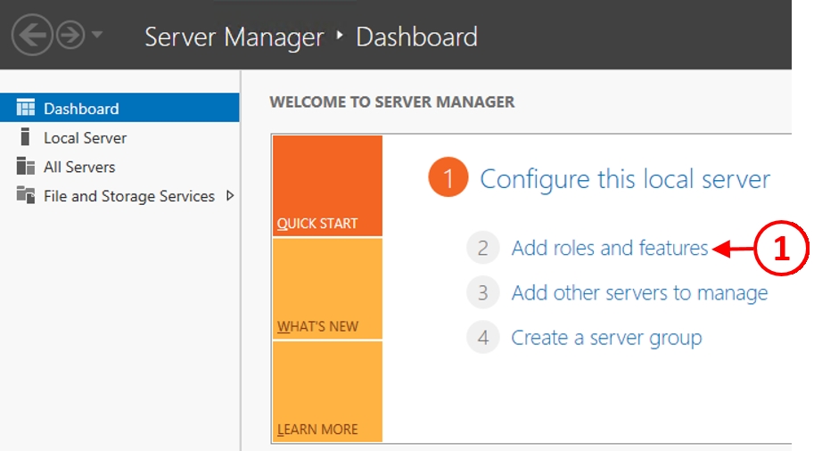Select Dashboard in the navigation pane
Screen dimensions: 814x451
click(x=119, y=108)
